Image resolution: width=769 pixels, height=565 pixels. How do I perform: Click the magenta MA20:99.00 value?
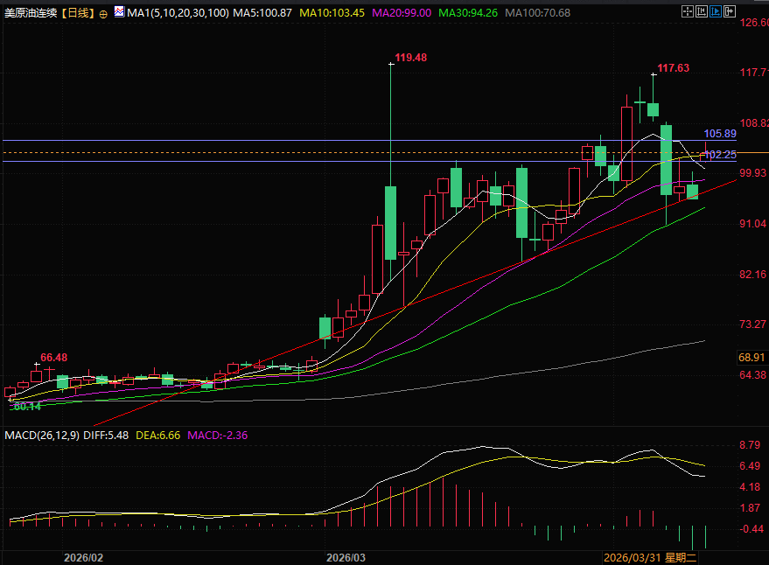402,13
